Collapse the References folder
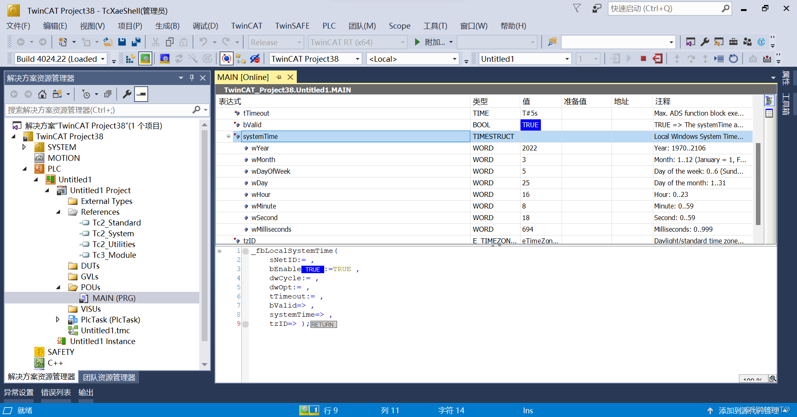This screenshot has width=797, height=417. coord(58,212)
